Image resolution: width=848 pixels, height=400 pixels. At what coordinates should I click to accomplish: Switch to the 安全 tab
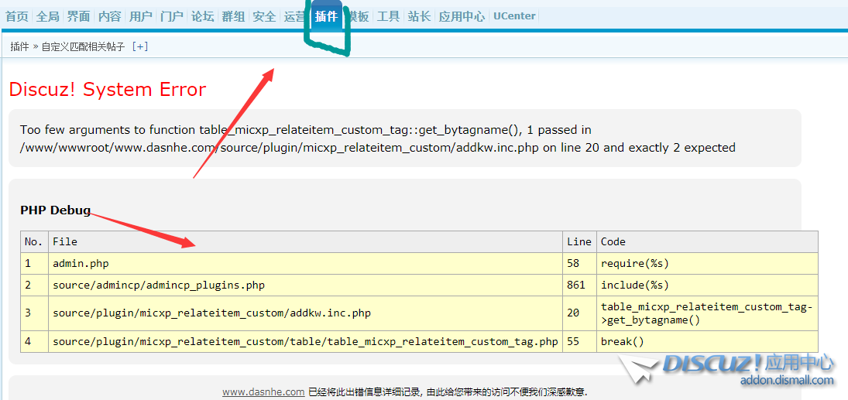click(264, 16)
